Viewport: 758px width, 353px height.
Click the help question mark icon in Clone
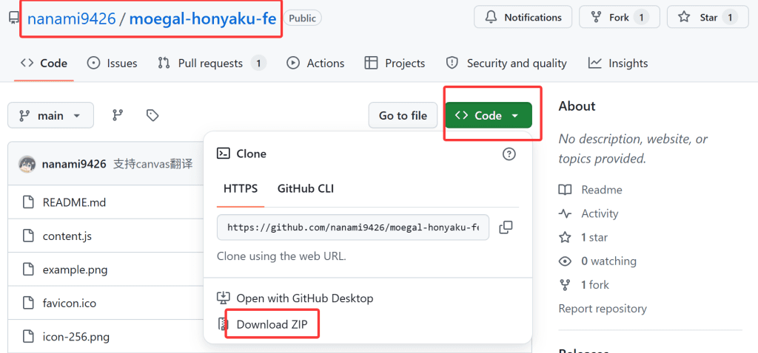[509, 154]
